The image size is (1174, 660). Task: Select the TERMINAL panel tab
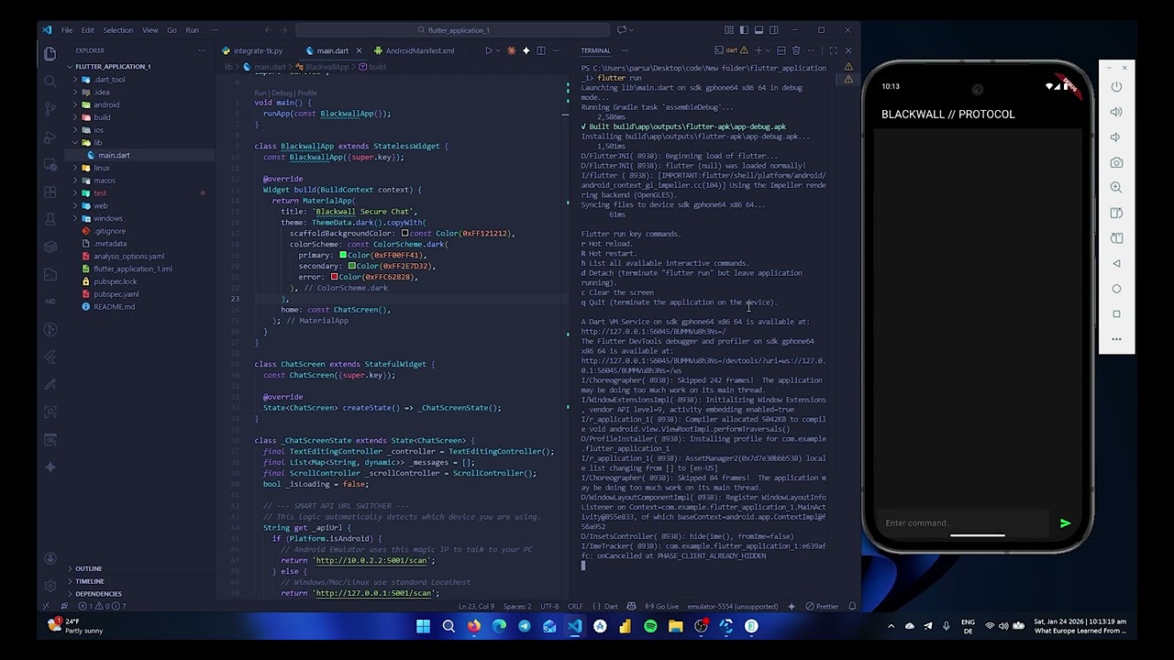[595, 50]
